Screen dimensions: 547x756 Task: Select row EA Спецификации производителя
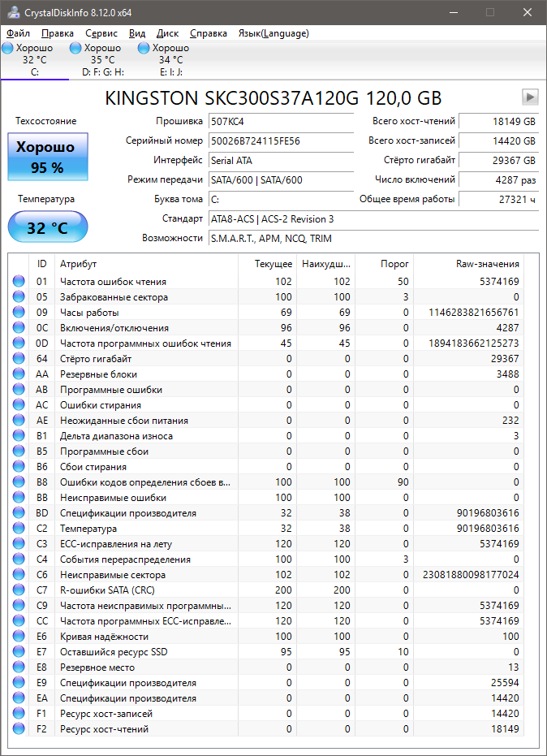pyautogui.click(x=266, y=698)
